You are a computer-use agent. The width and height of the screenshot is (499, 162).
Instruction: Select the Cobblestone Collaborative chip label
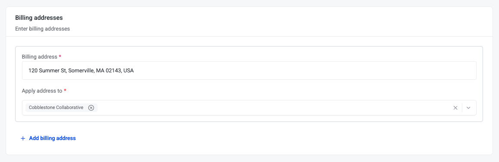56,108
